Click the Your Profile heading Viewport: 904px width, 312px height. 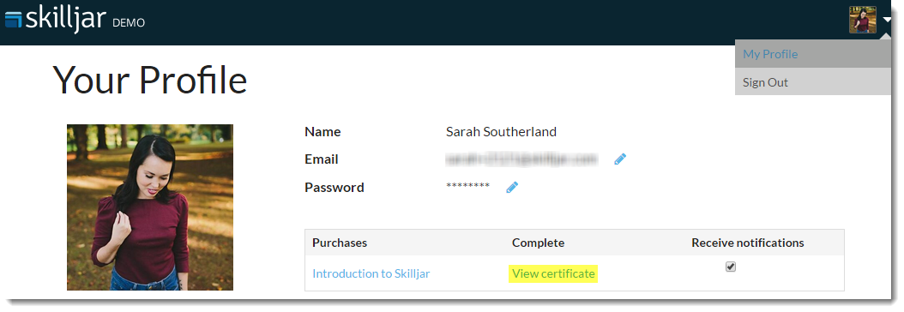[150, 80]
